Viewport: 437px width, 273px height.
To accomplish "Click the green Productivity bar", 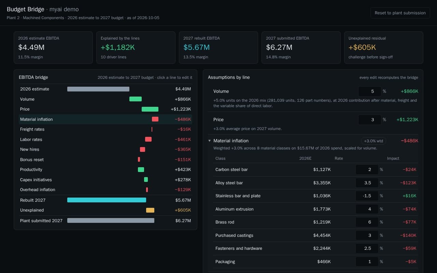I will point(141,170).
